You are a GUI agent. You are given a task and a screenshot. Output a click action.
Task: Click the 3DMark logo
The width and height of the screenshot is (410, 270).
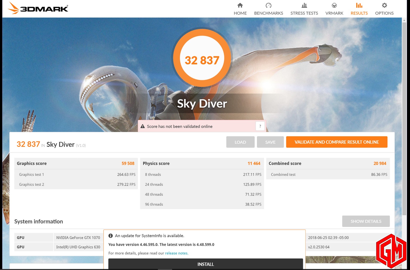38,8
